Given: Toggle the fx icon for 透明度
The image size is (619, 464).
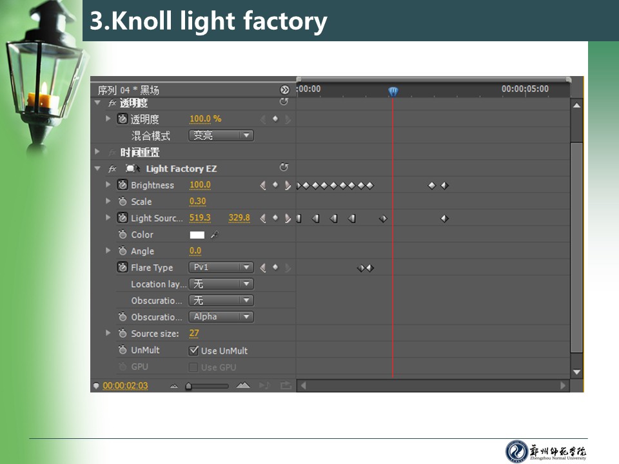Looking at the screenshot, I should 112,103.
